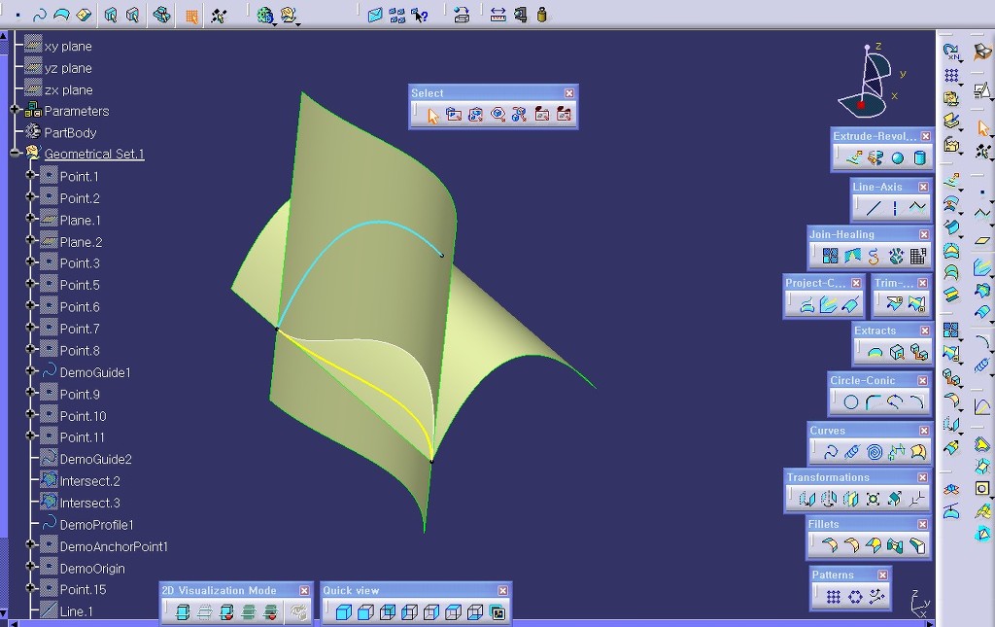Click the Line tool in Line-Axis toolbar
Image resolution: width=995 pixels, height=627 pixels.
(x=874, y=207)
